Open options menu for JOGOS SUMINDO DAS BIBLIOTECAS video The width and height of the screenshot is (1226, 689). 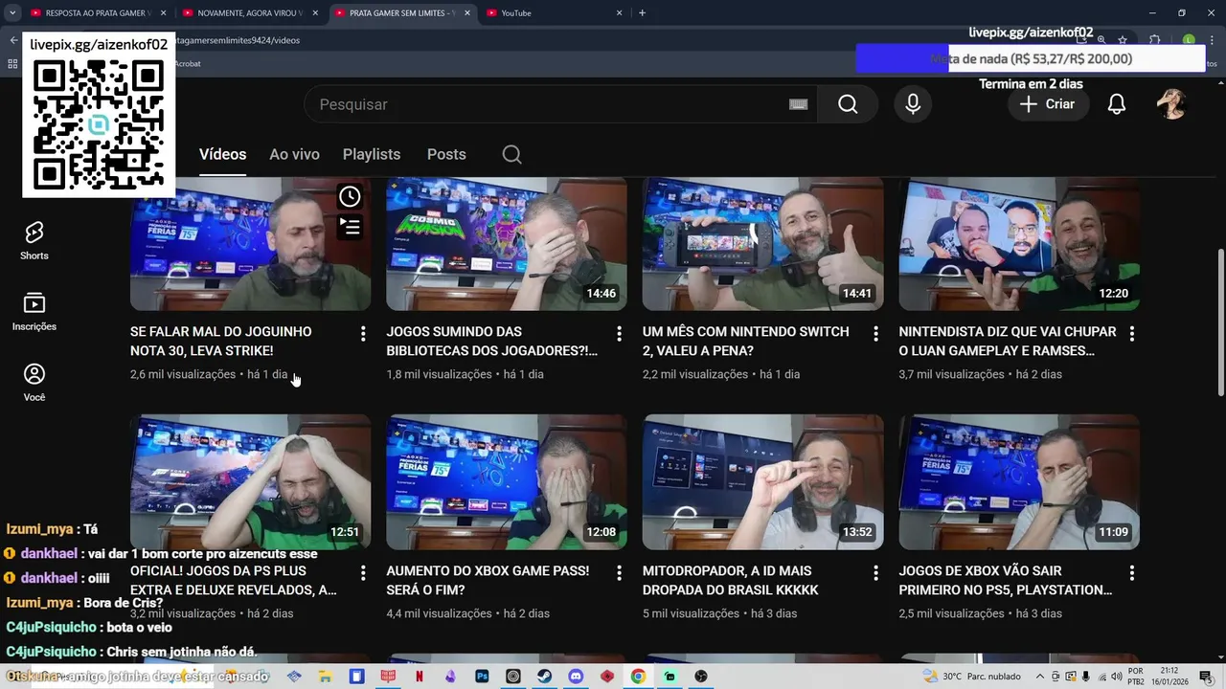tap(620, 333)
